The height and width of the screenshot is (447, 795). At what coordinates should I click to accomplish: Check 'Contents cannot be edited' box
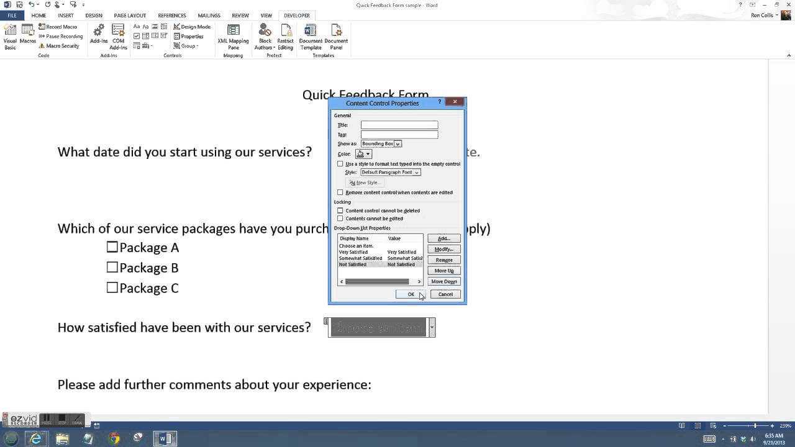point(340,219)
